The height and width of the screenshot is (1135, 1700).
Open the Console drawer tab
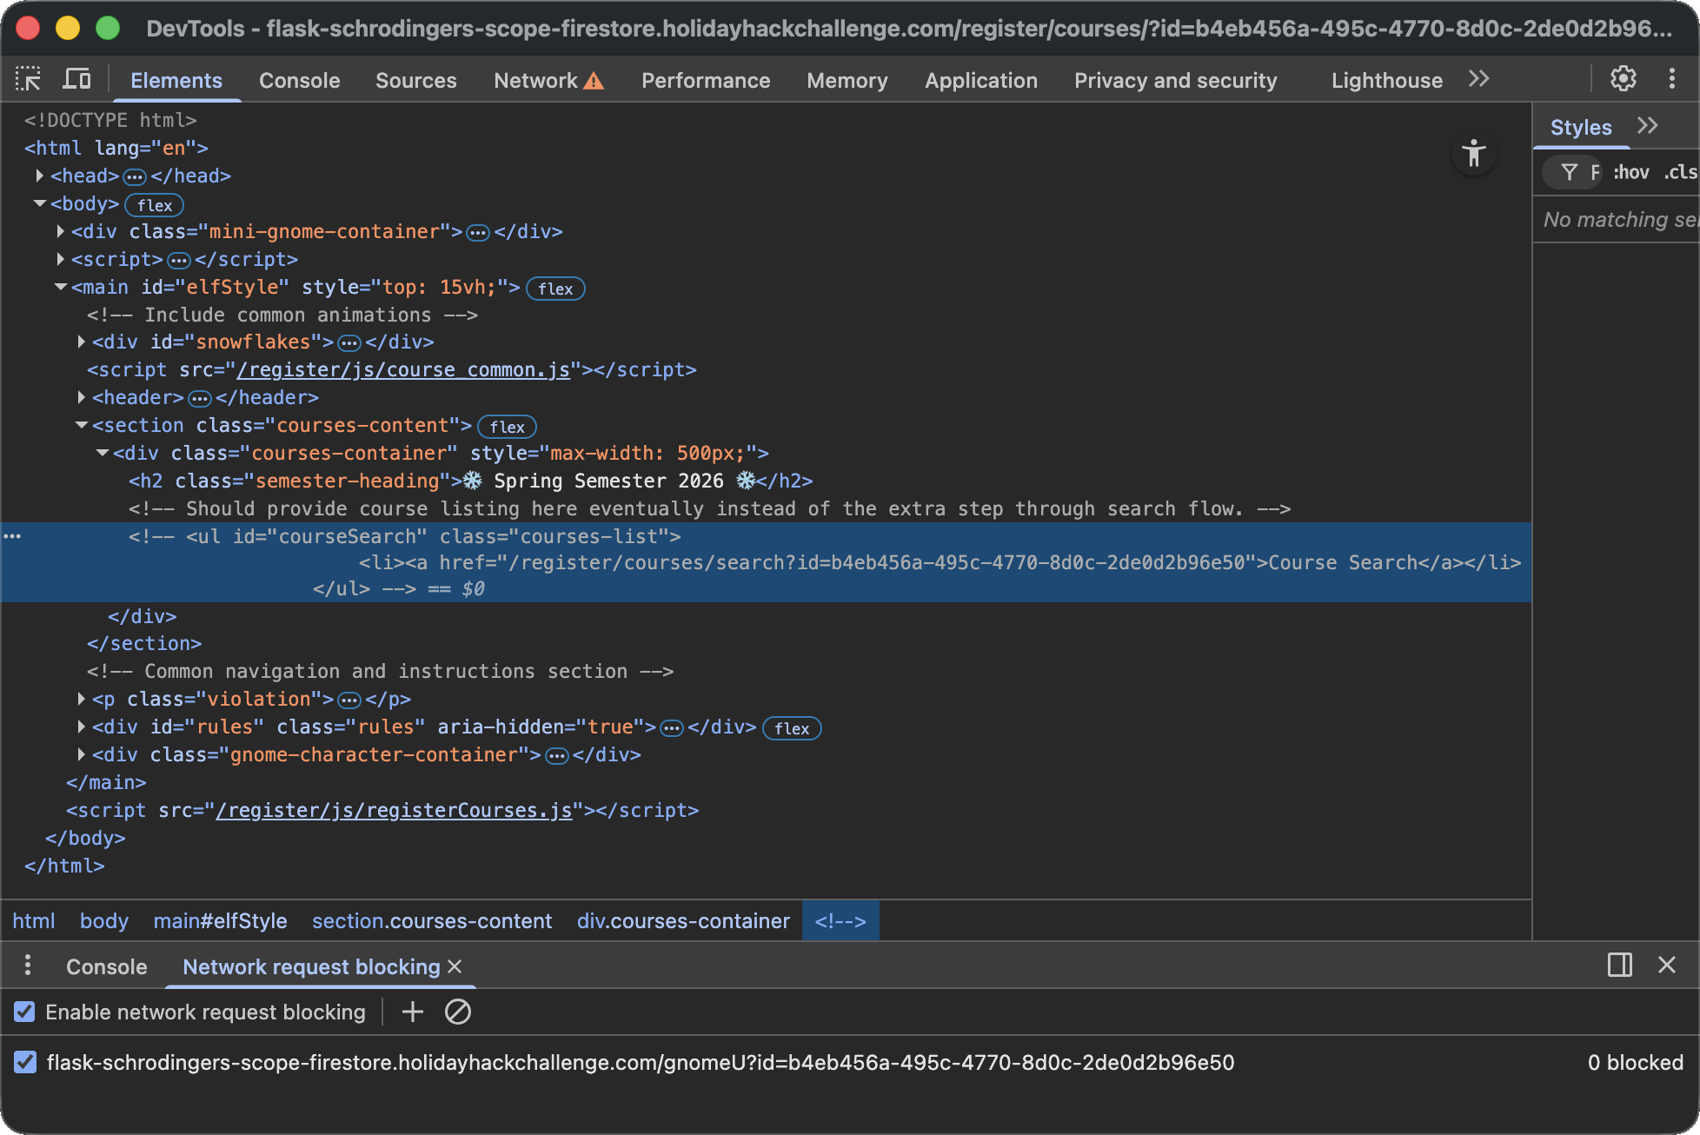click(x=106, y=966)
